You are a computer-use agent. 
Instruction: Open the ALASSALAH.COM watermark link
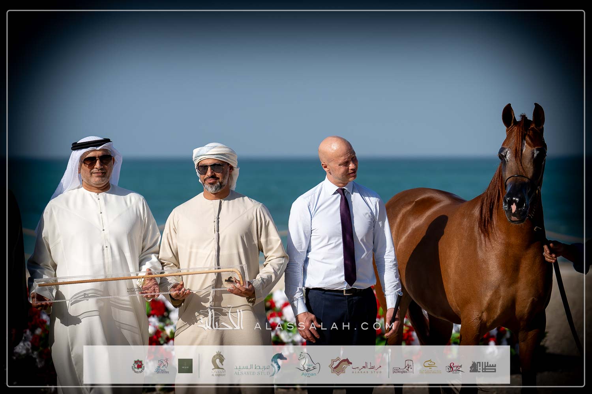[324, 326]
